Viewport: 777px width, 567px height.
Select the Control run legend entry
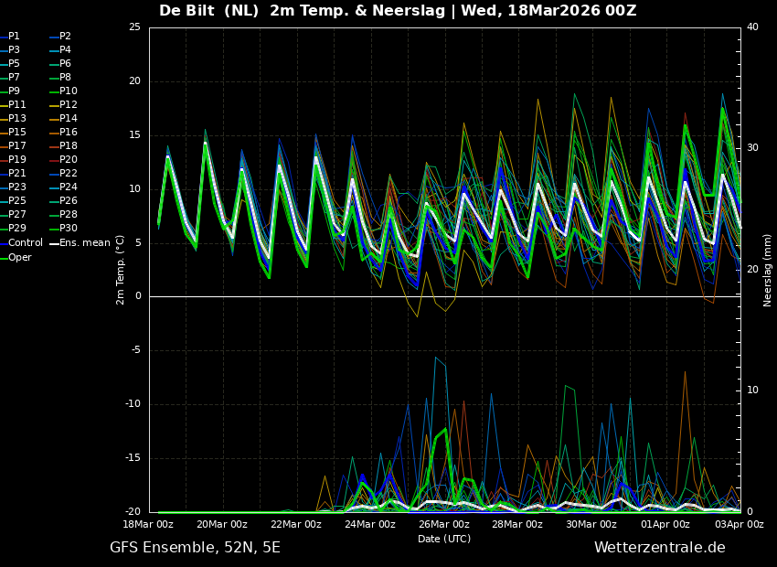(26, 243)
